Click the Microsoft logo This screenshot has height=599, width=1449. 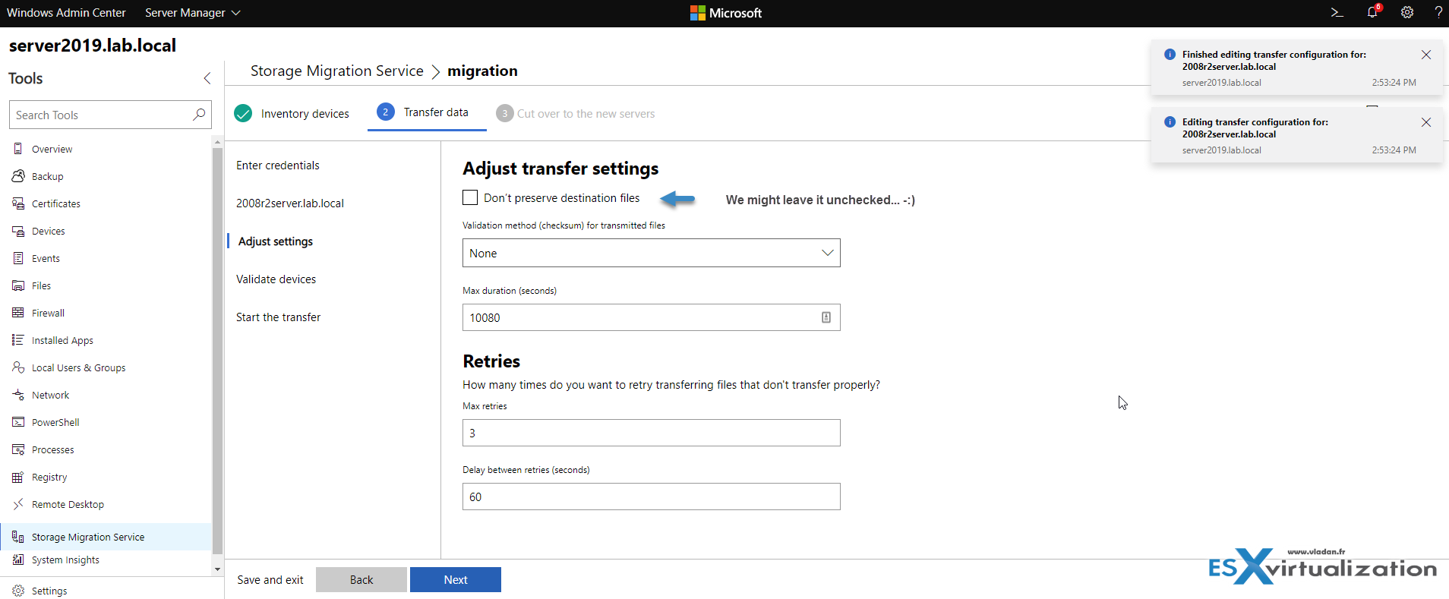click(725, 13)
